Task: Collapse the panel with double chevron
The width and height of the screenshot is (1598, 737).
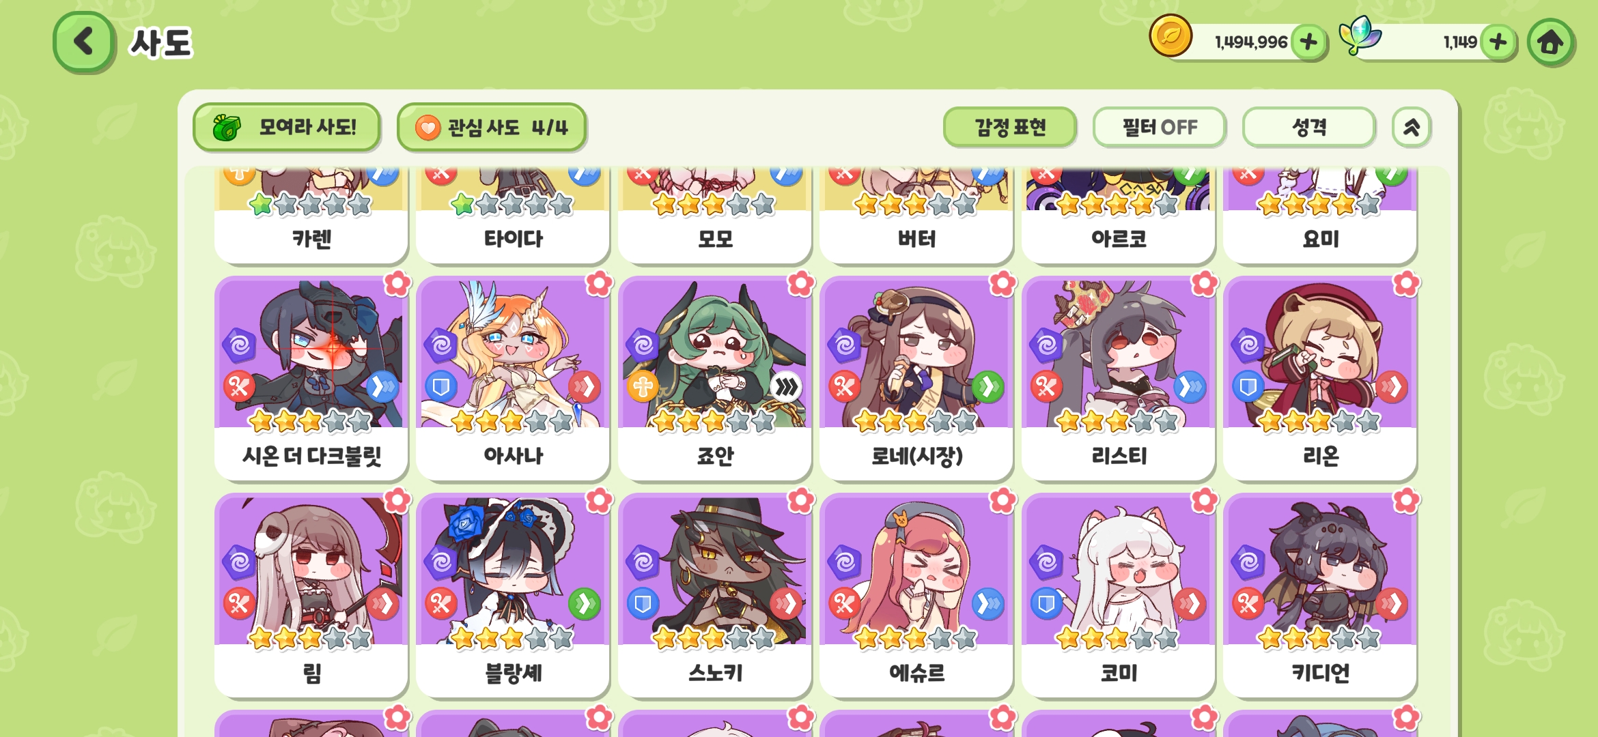Action: tap(1411, 127)
